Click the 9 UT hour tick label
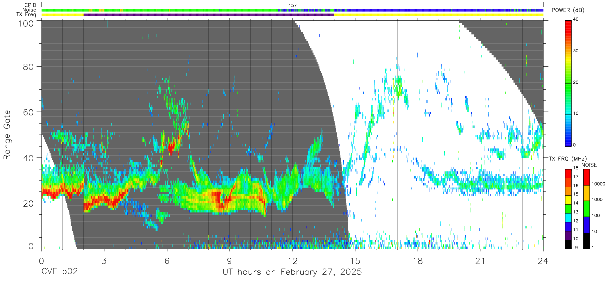The width and height of the screenshot is (611, 282). click(x=229, y=260)
